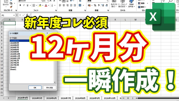Image resolution: width=179 pixels, height=101 pixels.
Task: Open Format as Table (テーブルとして書式設定) menu
Action: point(123,4)
